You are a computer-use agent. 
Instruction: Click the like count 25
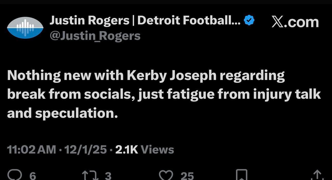[x=187, y=176]
